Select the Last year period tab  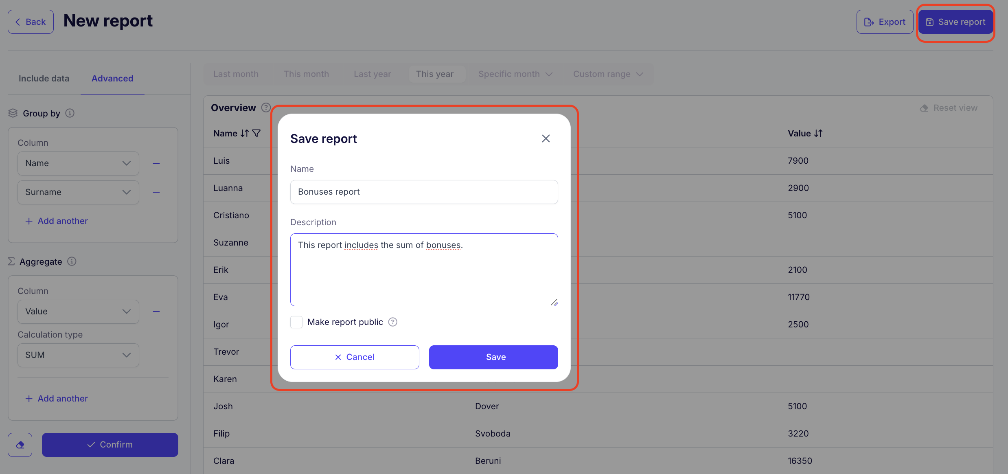pyautogui.click(x=372, y=74)
